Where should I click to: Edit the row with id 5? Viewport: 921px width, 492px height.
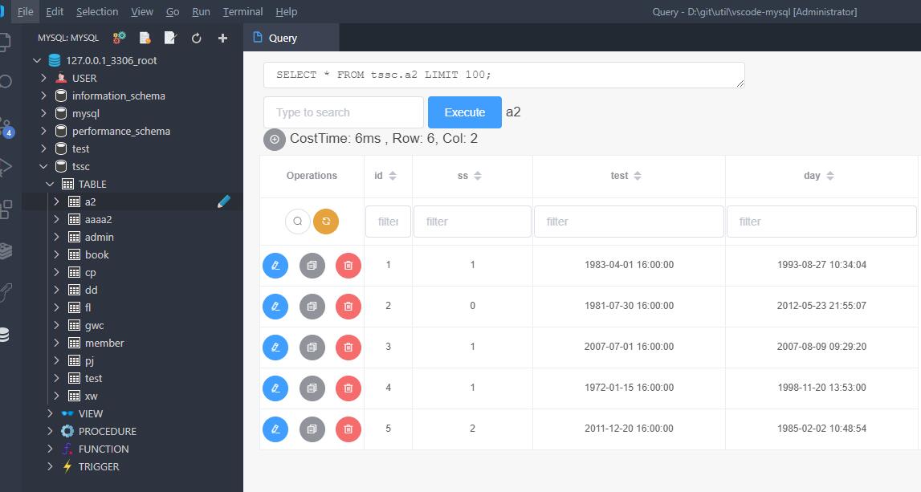point(275,429)
